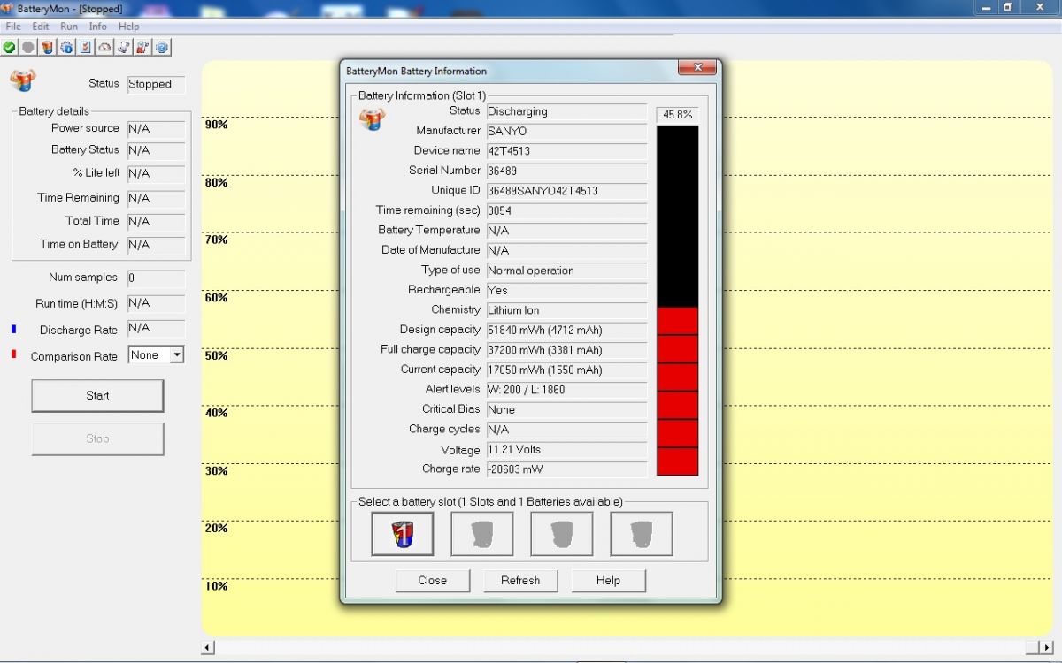The height and width of the screenshot is (663, 1062).
Task: Open battery settings via the red battery toolbar icon
Action: [x=142, y=47]
